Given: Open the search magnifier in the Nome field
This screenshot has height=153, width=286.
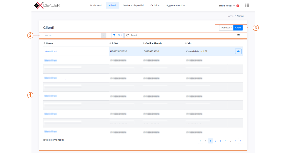Looking at the screenshot, I should click(104, 35).
